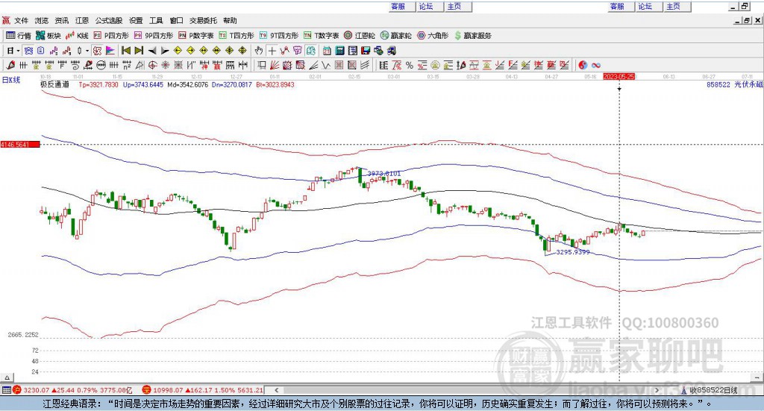Select the hand pan tool
This screenshot has height=411, width=764.
259,51
